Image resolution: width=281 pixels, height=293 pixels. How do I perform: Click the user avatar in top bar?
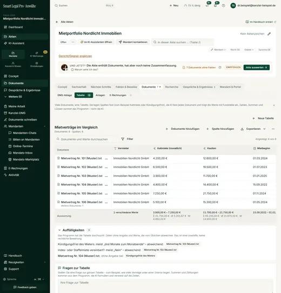(233, 5)
